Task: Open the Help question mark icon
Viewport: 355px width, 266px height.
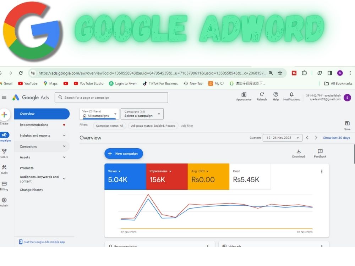Action: pos(275,96)
